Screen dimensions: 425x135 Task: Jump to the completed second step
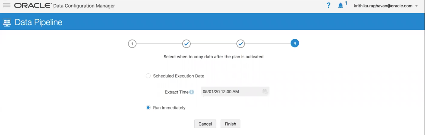point(186,44)
